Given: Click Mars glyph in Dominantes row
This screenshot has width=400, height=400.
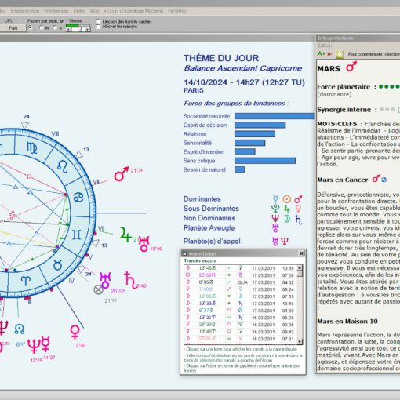Looking at the screenshot, I should 298,199.
